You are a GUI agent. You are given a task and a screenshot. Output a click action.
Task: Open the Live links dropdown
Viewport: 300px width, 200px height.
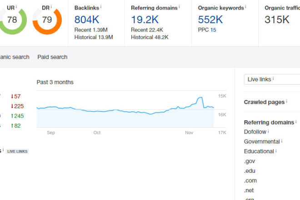point(272,79)
